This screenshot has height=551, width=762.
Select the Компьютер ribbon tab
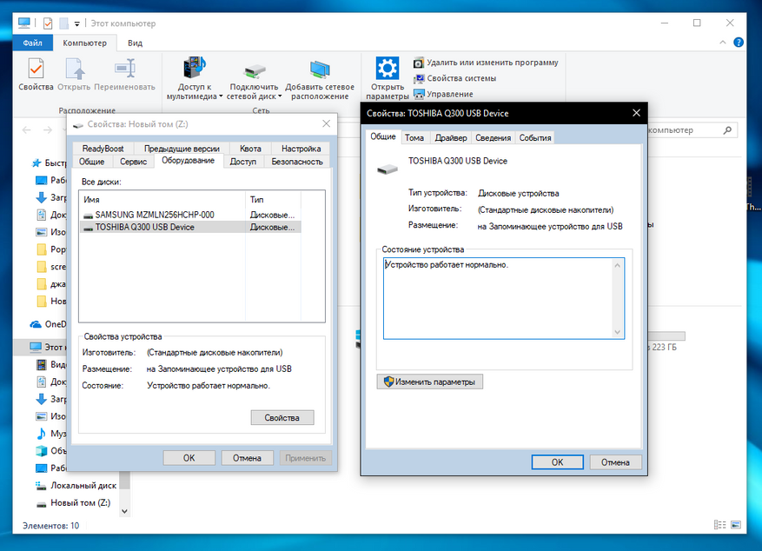(84, 43)
